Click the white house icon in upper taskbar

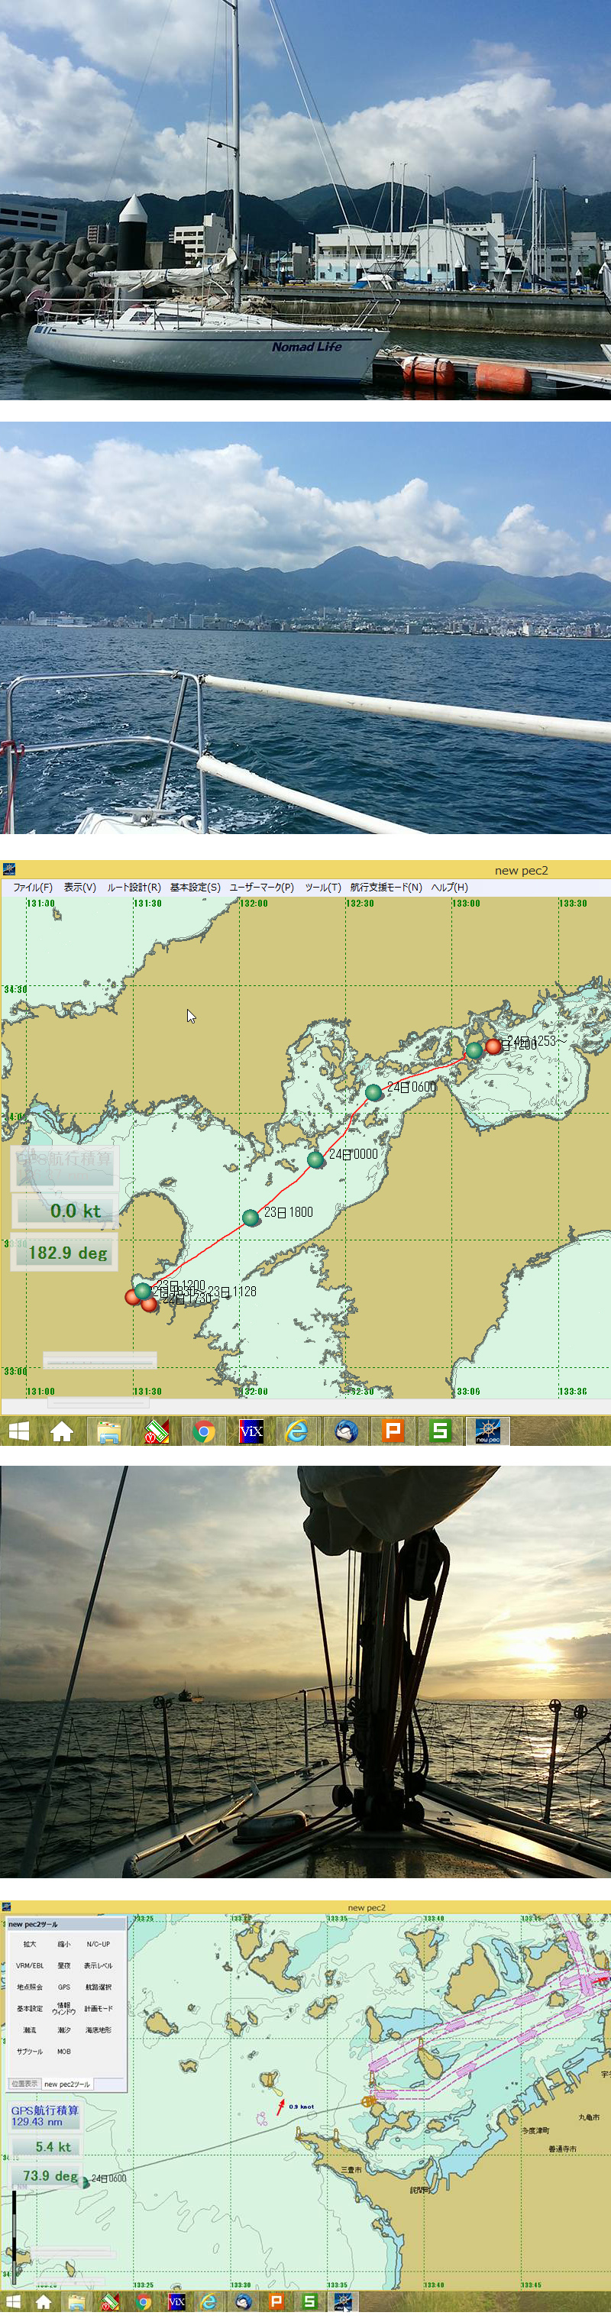point(61,1431)
